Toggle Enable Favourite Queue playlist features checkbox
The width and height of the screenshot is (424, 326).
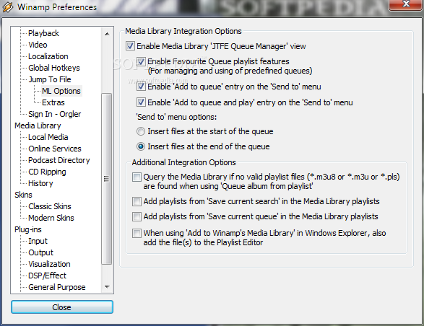141,61
